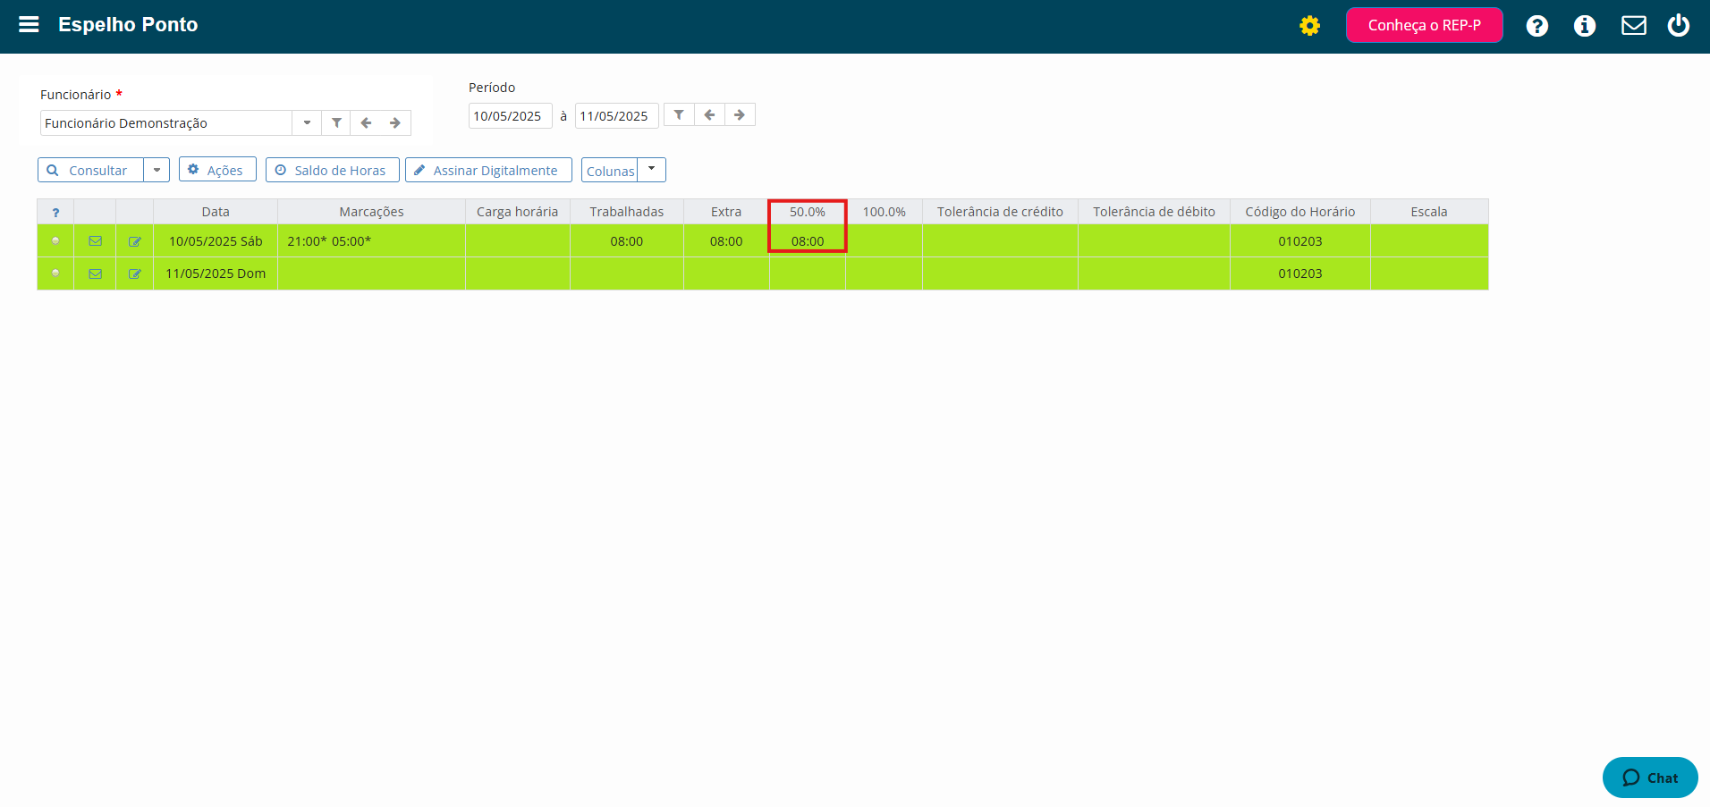Click the Carga horária column header

[517, 212]
